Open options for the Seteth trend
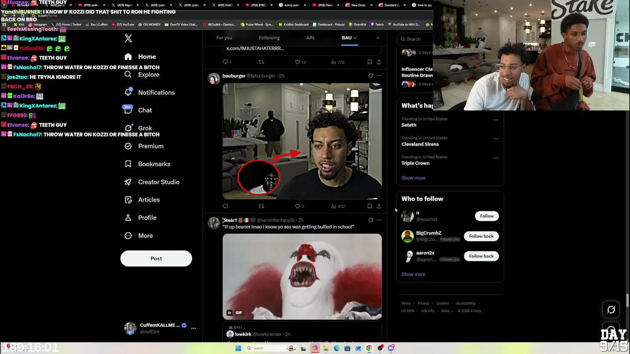The image size is (630, 354). point(496,119)
